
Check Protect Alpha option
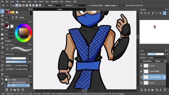click(x=141, y=61)
